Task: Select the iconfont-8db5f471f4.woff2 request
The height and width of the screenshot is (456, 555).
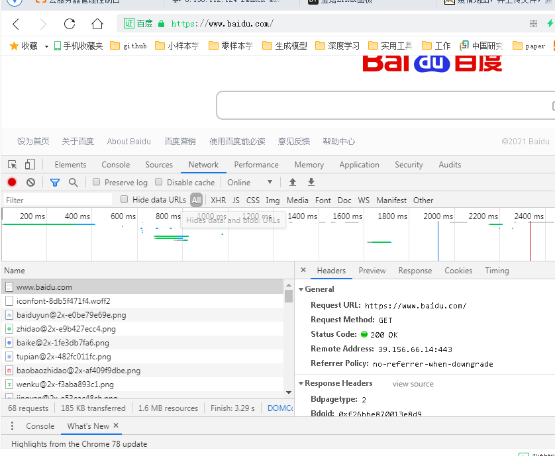Action: point(142,301)
